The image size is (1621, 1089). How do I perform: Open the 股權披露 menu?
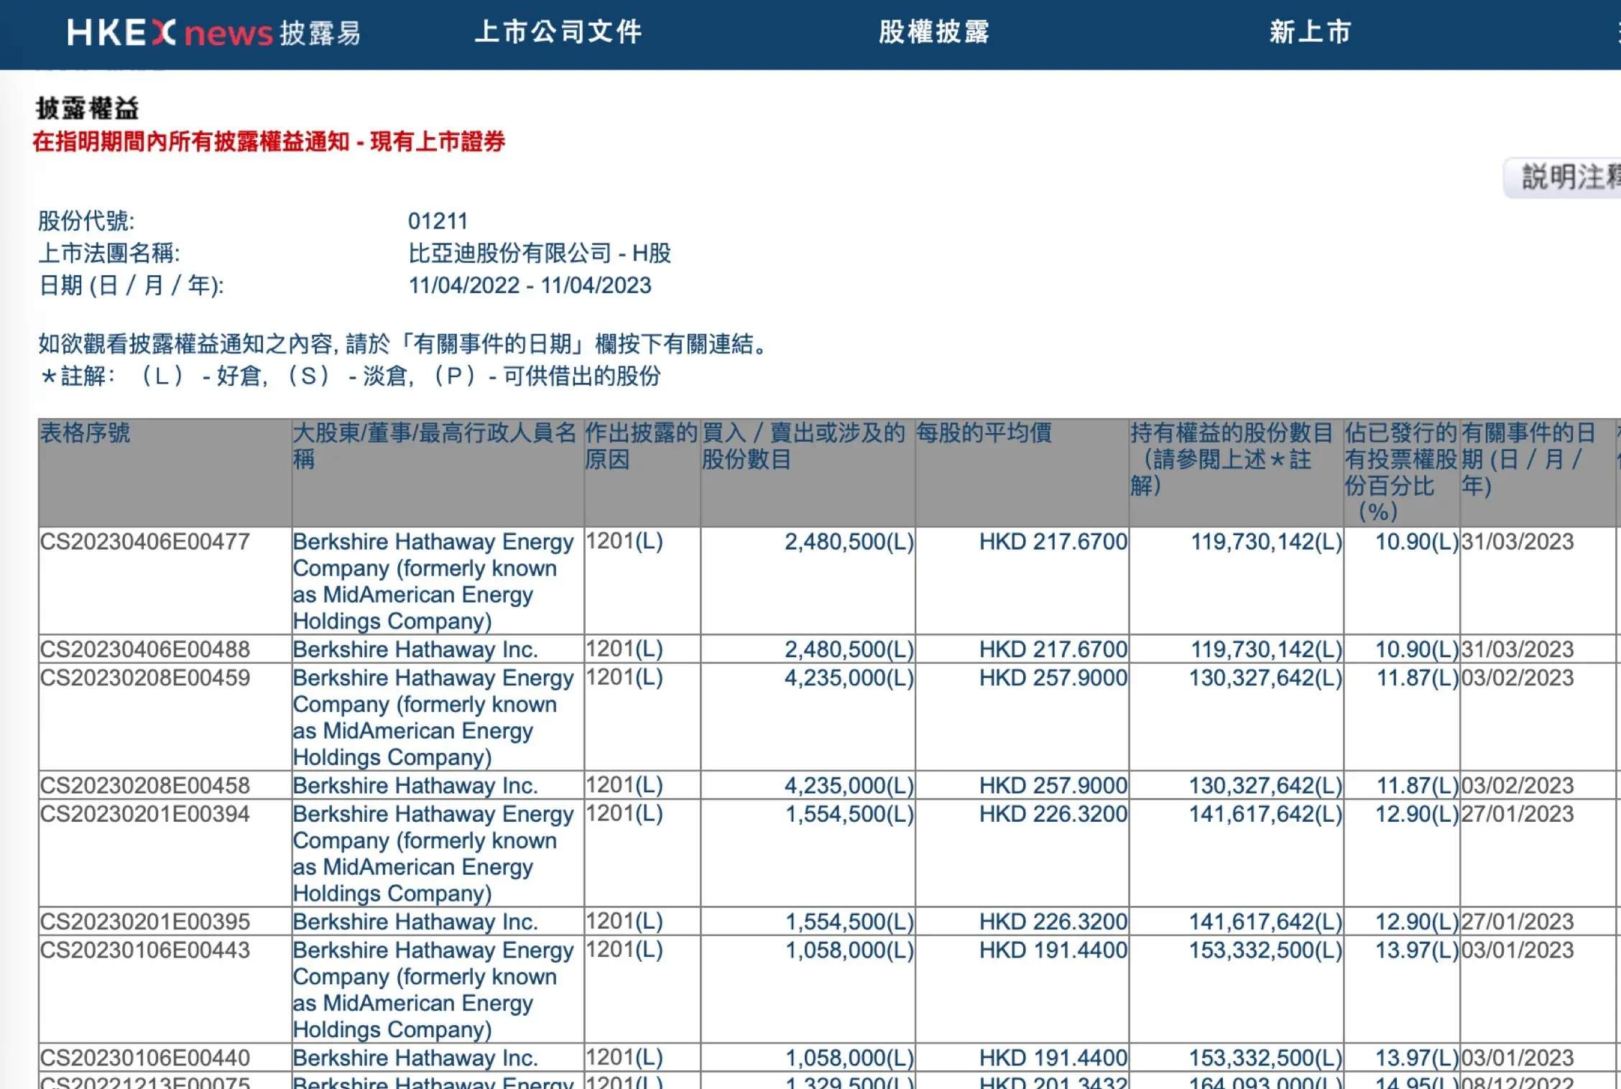coord(934,32)
